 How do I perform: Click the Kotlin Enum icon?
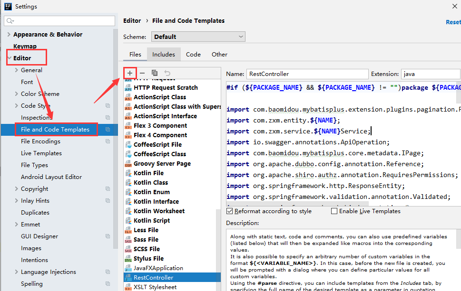pos(128,192)
